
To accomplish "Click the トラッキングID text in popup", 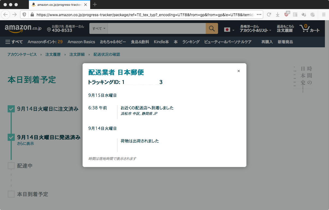I will 125,82.
